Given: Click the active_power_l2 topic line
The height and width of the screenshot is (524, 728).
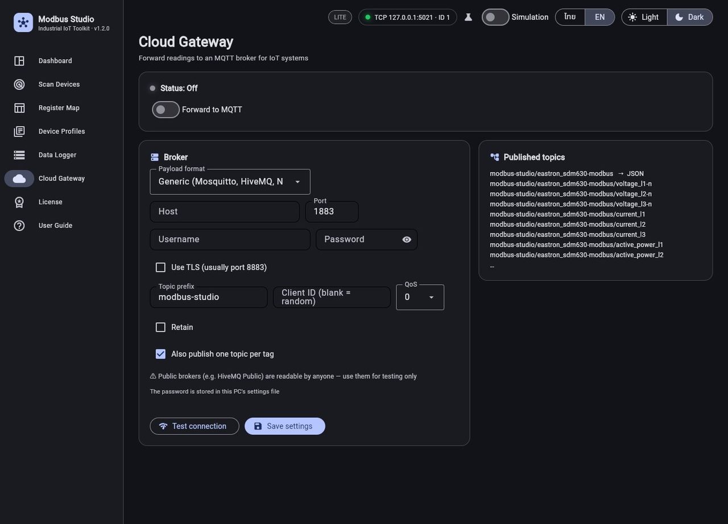Looking at the screenshot, I should (x=577, y=255).
